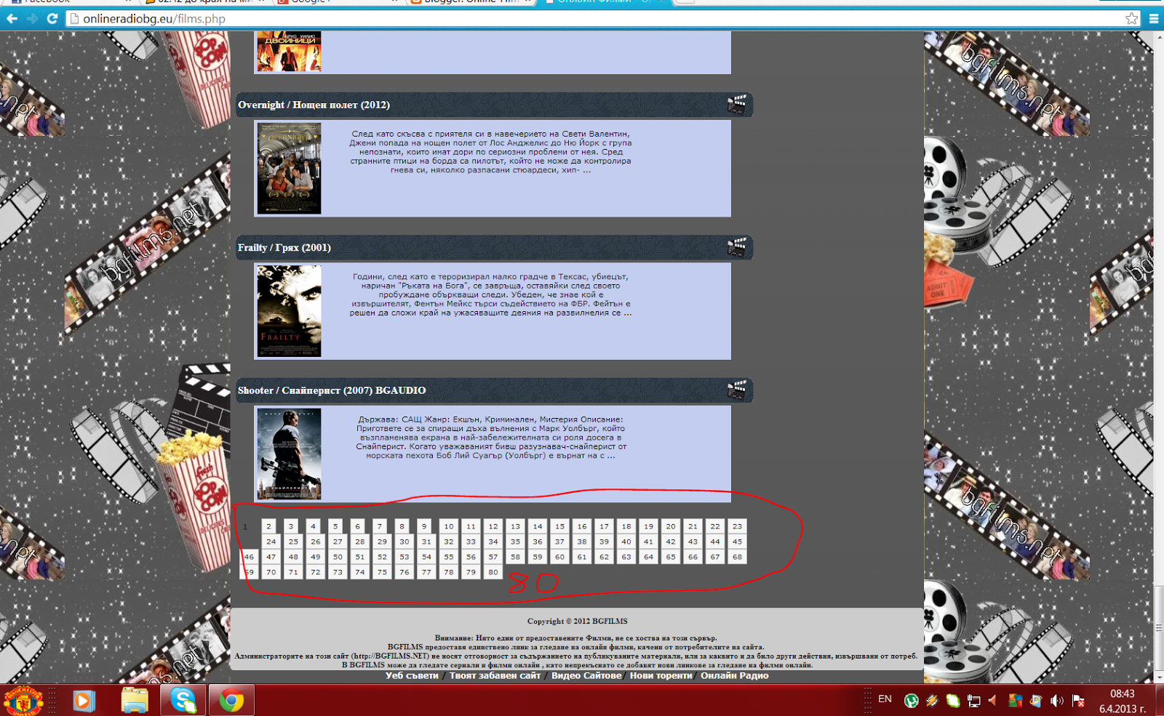Viewport: 1164px width, 716px height.
Task: Click the clapperboard icon on the Overnight header
Action: coord(737,104)
